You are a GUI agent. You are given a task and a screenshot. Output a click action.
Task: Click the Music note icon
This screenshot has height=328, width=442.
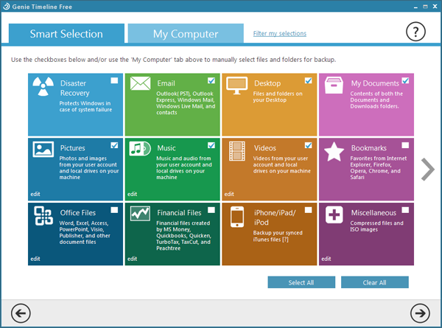[x=140, y=148]
